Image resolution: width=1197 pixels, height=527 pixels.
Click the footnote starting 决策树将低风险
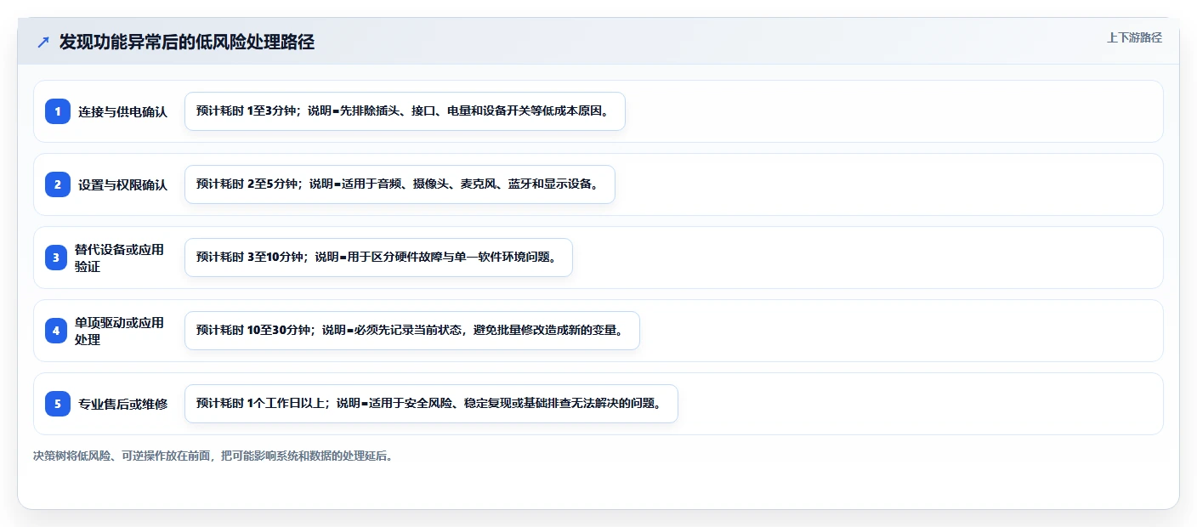click(x=213, y=456)
